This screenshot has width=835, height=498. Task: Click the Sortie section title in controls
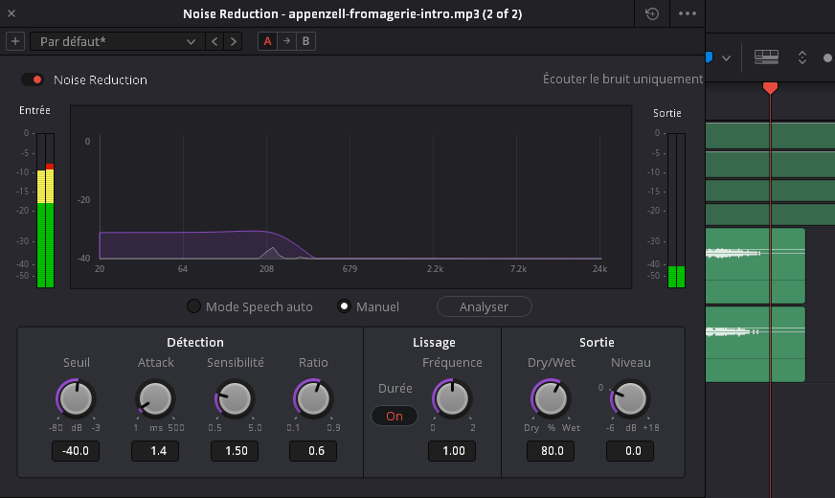597,343
